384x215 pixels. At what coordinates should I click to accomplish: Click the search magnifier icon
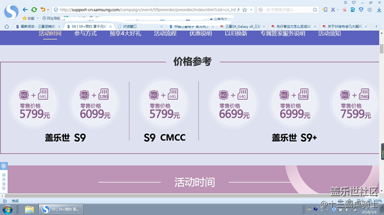pyautogui.click(x=315, y=10)
